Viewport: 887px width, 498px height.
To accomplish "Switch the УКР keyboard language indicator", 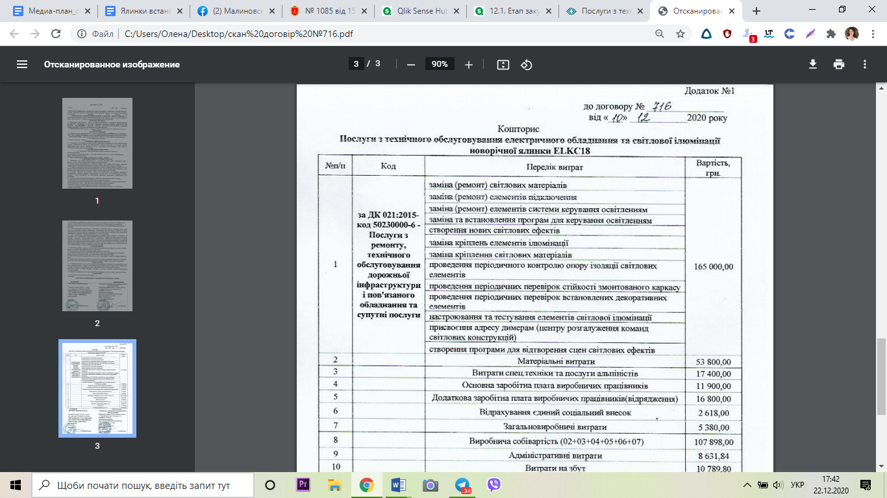I will click(x=797, y=484).
